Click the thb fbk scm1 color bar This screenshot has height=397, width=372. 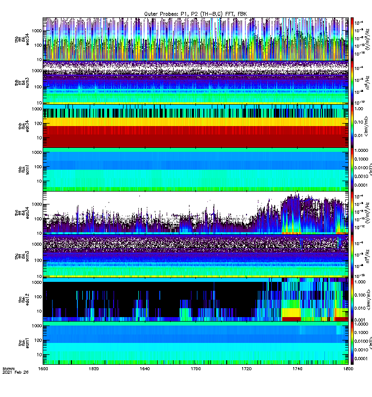coord(352,169)
